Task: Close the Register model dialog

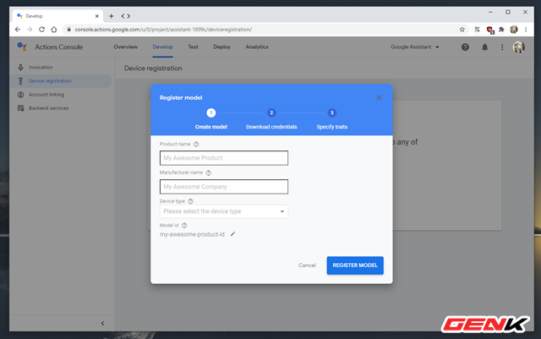Action: coord(379,98)
